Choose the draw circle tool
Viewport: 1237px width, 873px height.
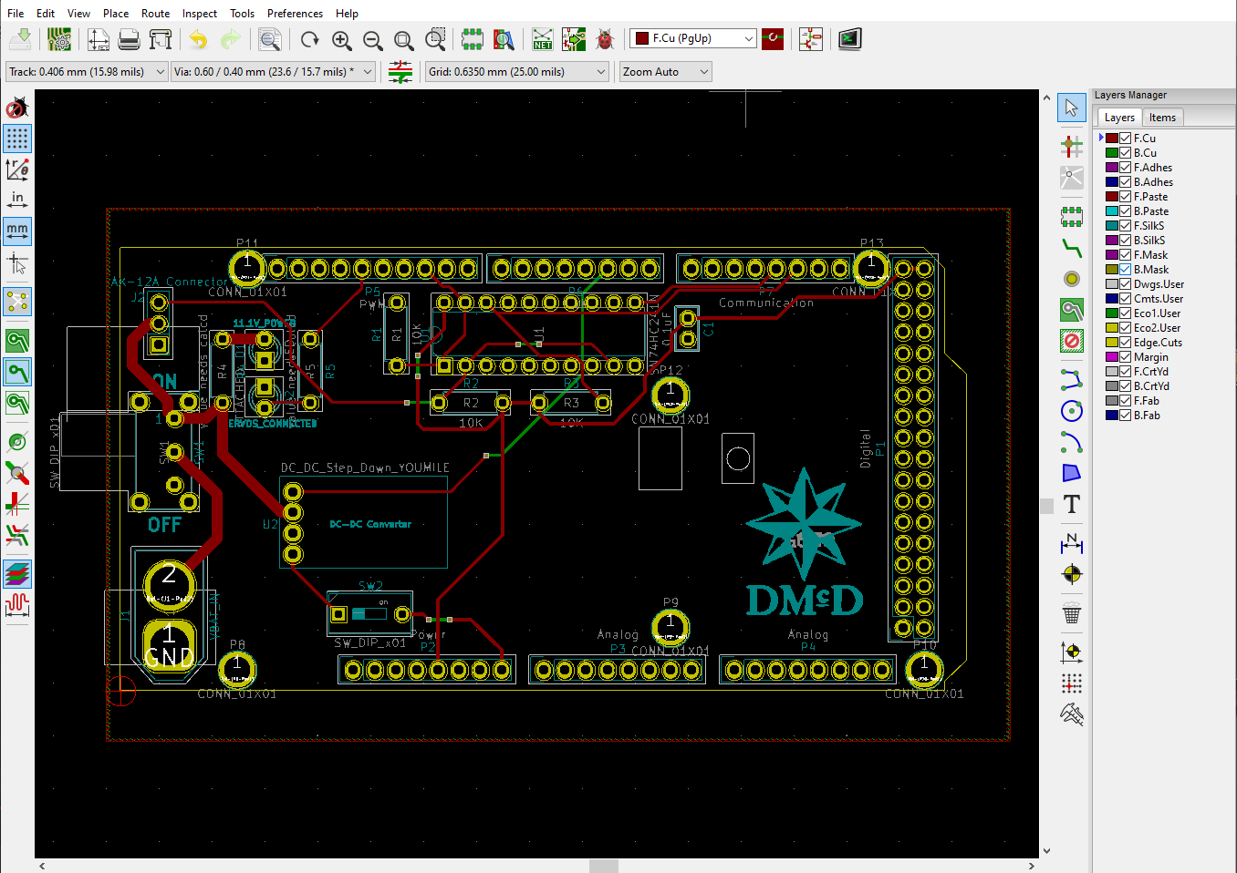point(1072,411)
